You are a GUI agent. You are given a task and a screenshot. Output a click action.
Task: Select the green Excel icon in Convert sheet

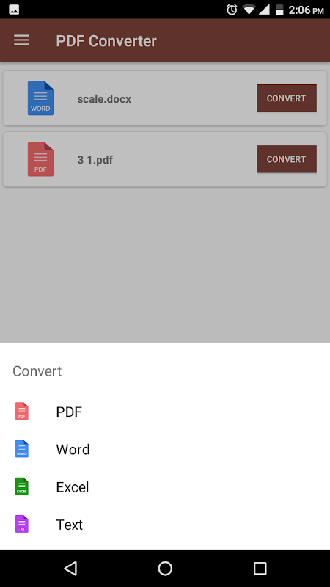22,486
